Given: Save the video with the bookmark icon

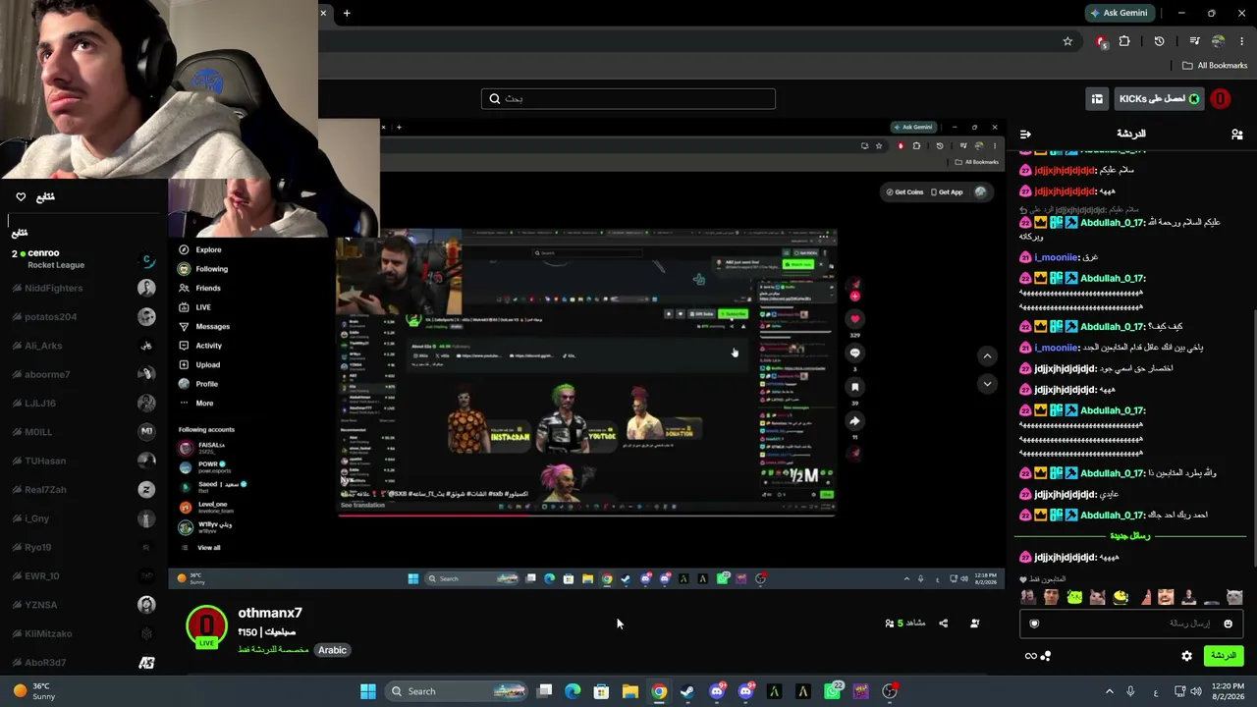Looking at the screenshot, I should (854, 387).
